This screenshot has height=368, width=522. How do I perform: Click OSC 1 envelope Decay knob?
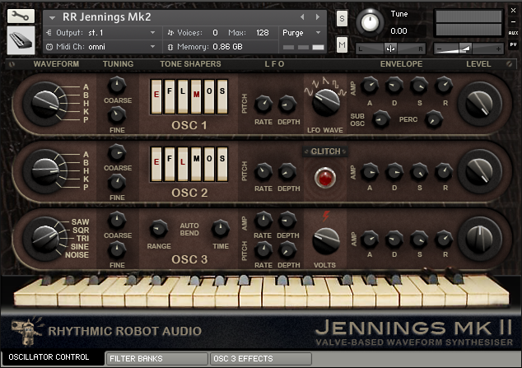tap(394, 86)
